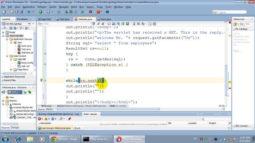The image size is (255, 143).
Task: Click the Save toolbar icon
Action: (16, 12)
